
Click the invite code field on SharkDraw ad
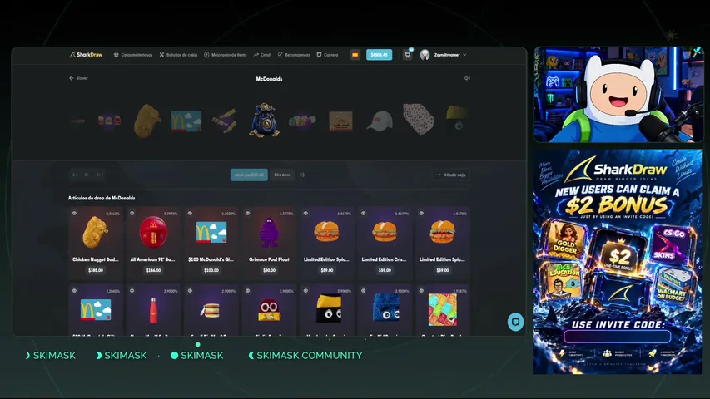coord(617,337)
